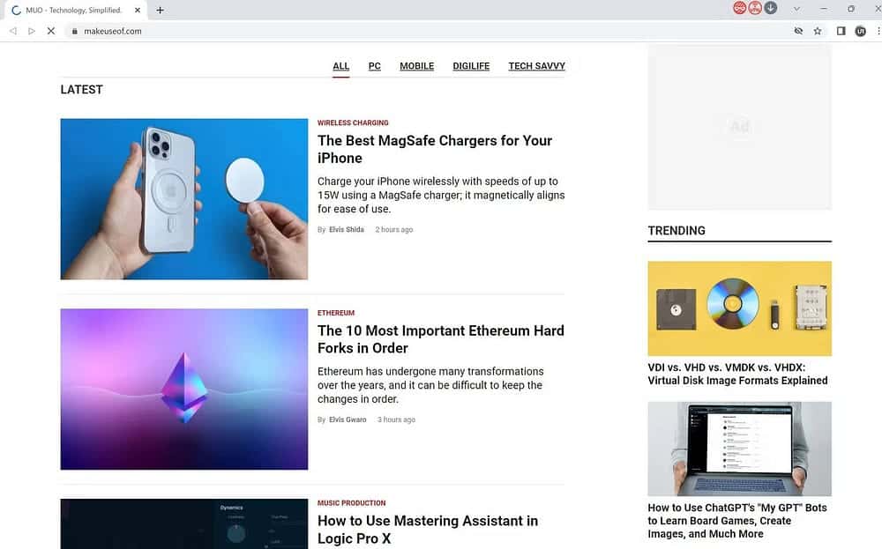Open author Elvis Shida's profile
Viewport: 882px width, 549px height.
pyautogui.click(x=347, y=229)
